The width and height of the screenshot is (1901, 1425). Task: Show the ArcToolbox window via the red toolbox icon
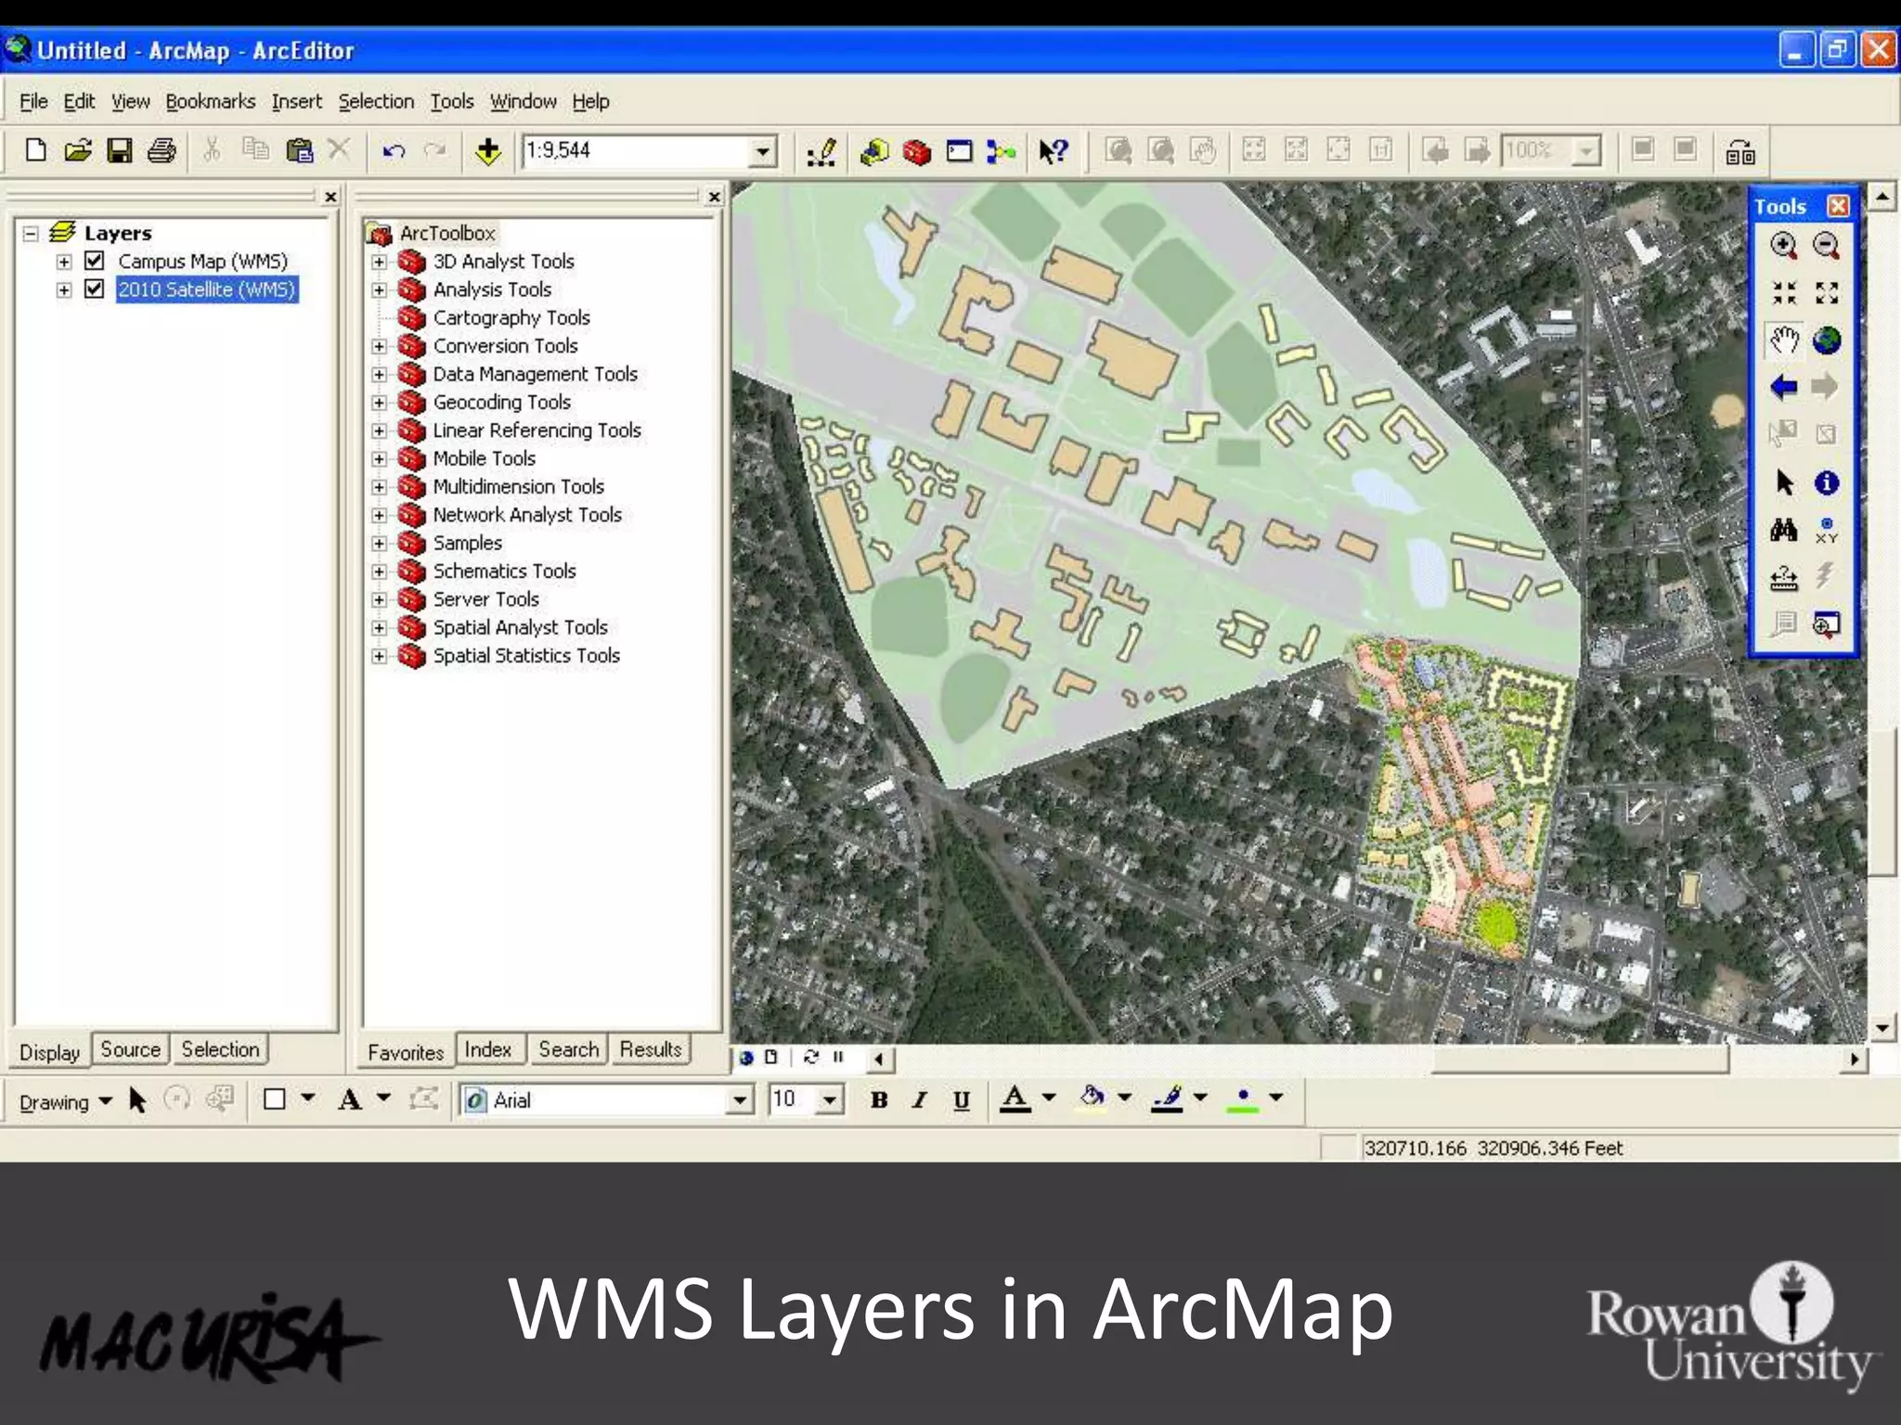coord(916,151)
